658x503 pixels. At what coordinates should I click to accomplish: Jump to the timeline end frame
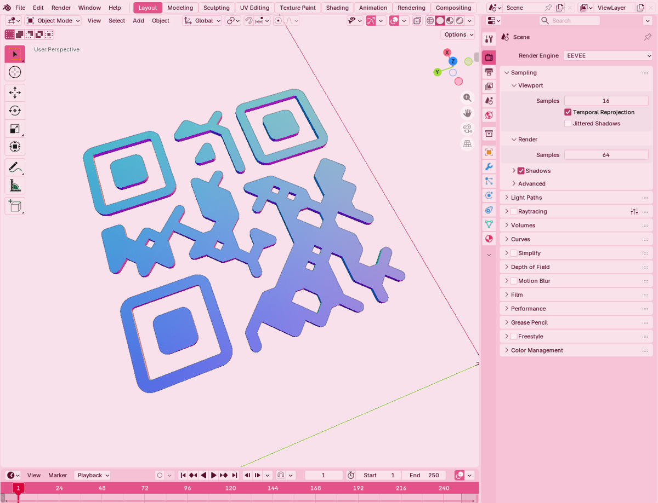pyautogui.click(x=235, y=475)
